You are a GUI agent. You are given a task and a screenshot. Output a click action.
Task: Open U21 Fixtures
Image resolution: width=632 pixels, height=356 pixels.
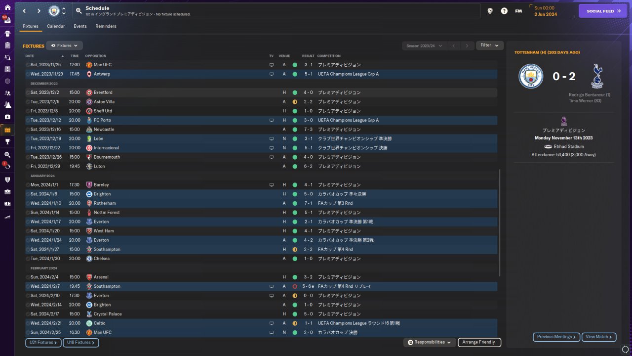[43, 342]
